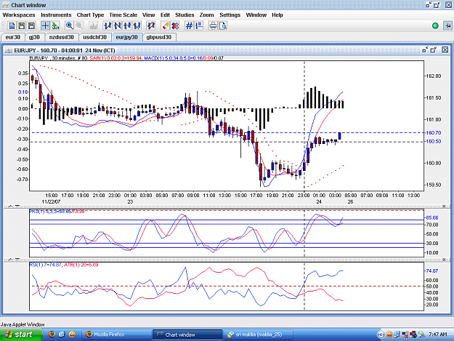
Task: Click the 160.50 price level label
Action: tap(434, 141)
